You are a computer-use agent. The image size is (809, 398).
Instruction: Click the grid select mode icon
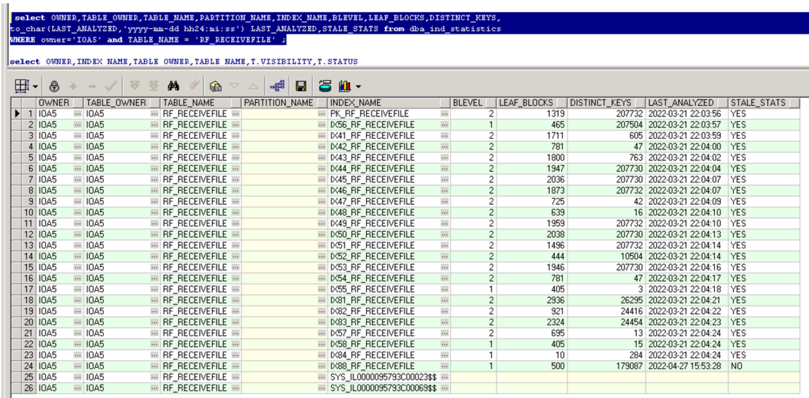[22, 86]
